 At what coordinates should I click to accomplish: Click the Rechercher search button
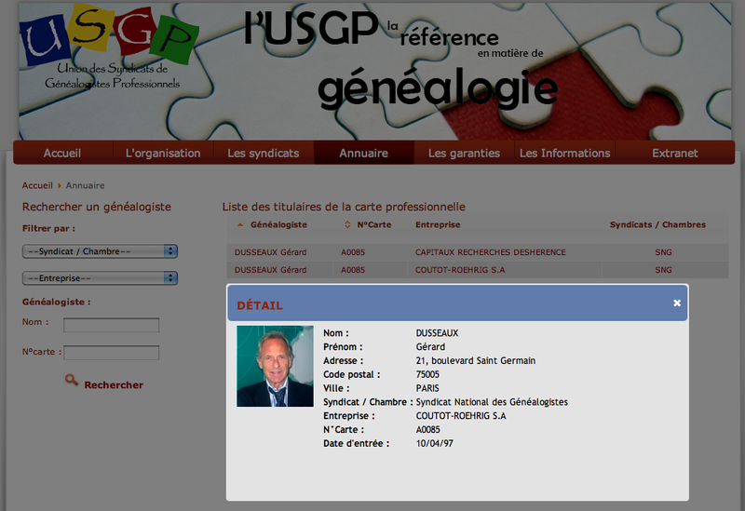[x=114, y=384]
